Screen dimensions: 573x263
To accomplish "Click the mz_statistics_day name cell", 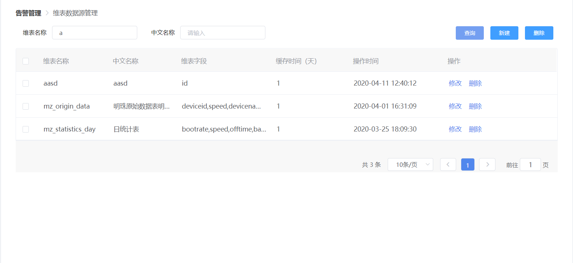I will click(70, 129).
